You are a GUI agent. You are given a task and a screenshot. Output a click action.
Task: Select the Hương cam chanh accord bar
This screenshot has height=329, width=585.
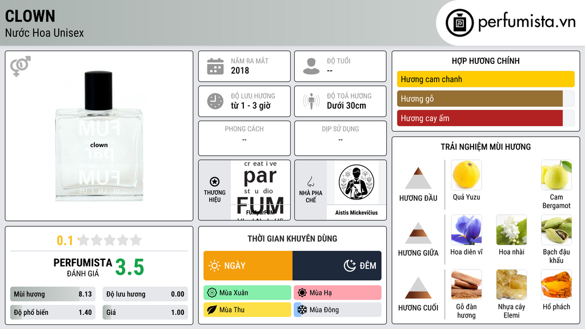[486, 79]
